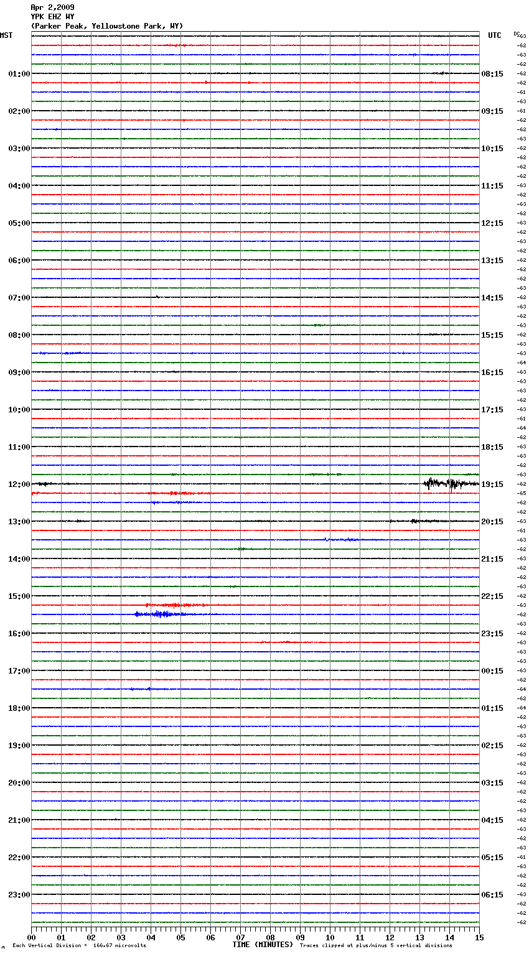This screenshot has height=954, width=529.
Task: Click the '15:00' MST time label
Action: click(19, 596)
